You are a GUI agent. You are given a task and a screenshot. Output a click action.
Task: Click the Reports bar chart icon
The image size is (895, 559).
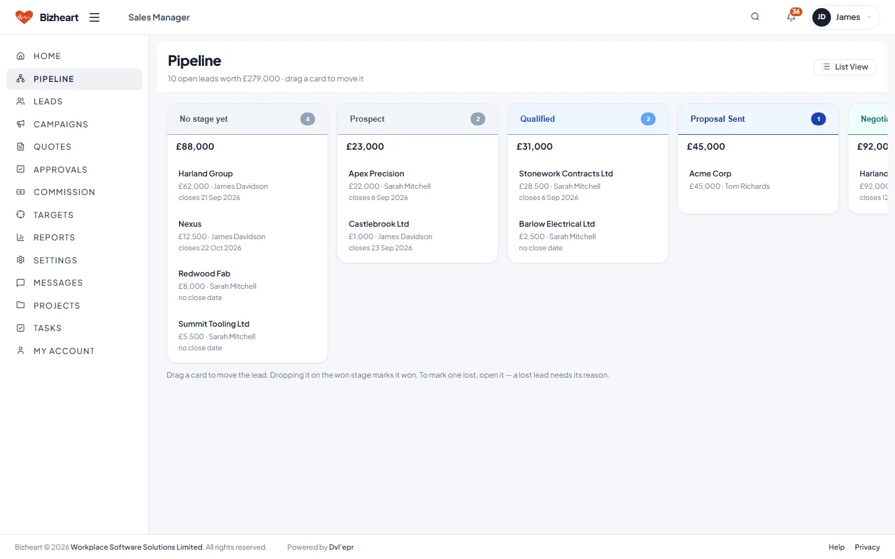tap(21, 237)
